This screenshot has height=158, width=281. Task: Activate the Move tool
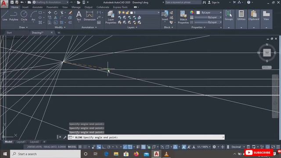[x=50, y=13]
